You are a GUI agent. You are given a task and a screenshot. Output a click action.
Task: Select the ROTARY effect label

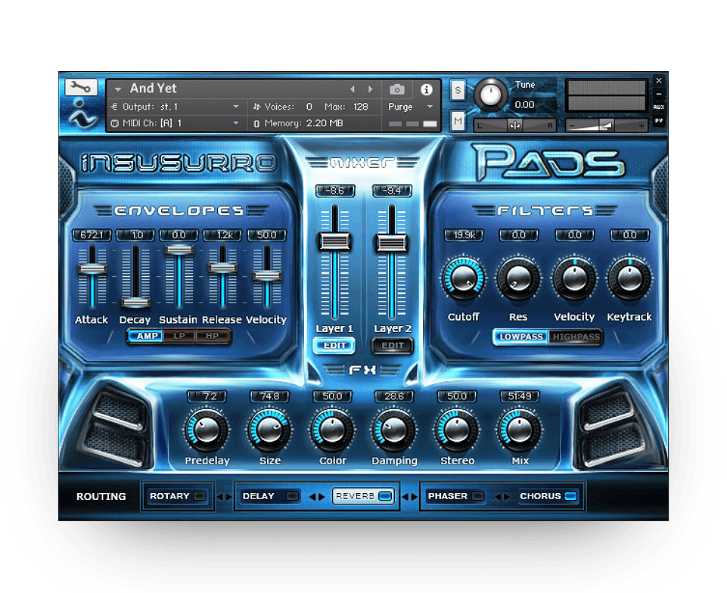(x=169, y=496)
